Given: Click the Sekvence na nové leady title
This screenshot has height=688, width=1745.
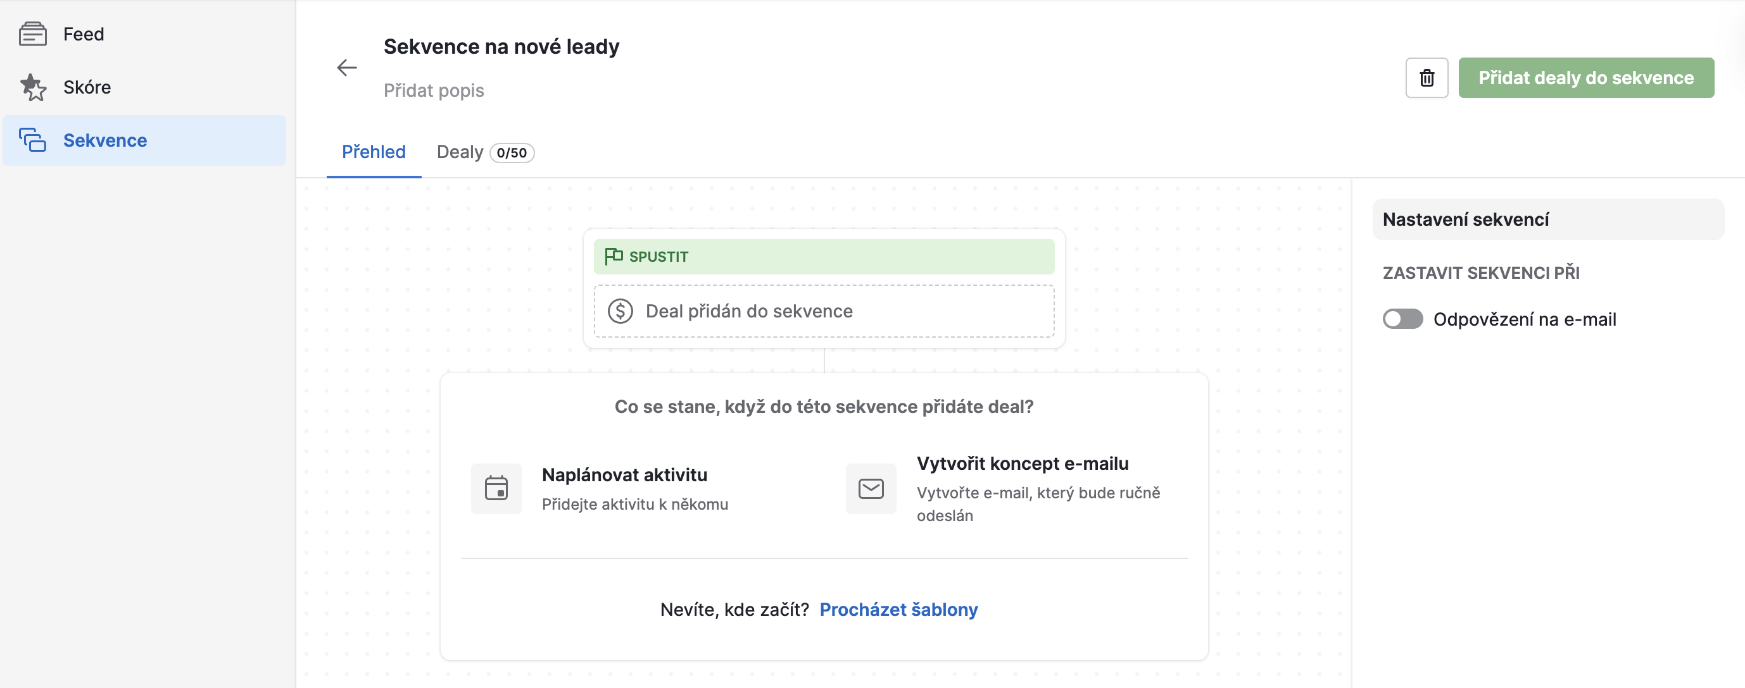Looking at the screenshot, I should click(501, 47).
